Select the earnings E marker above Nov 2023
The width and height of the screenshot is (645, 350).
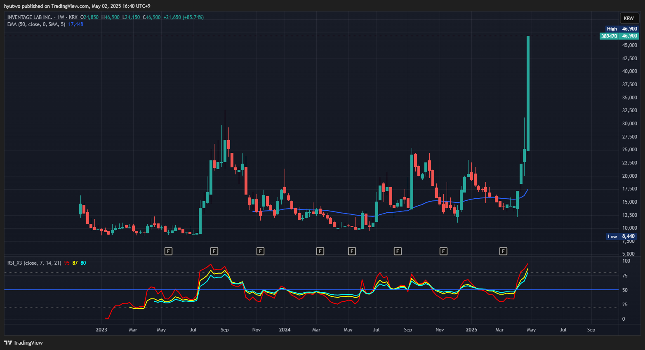pos(260,251)
